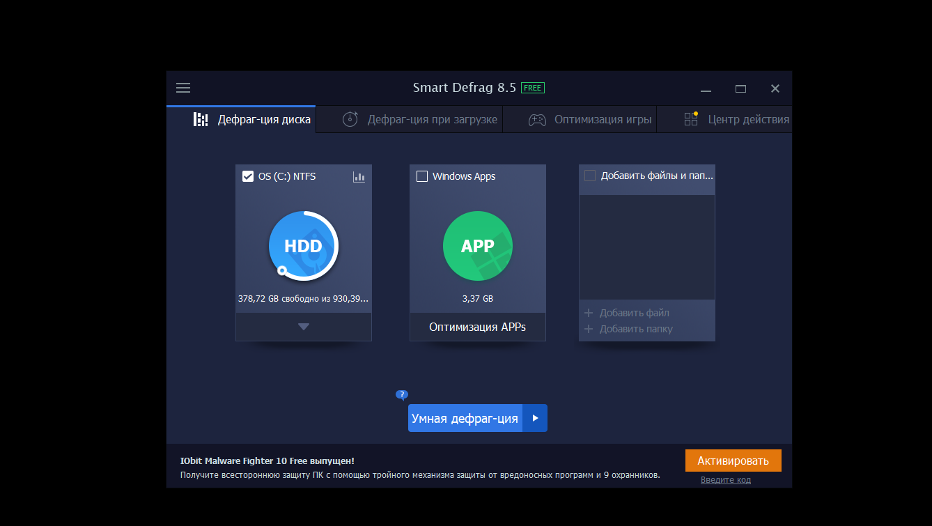932x526 pixels.
Task: Click the boot-time defrag stopwatch icon
Action: pyautogui.click(x=350, y=119)
